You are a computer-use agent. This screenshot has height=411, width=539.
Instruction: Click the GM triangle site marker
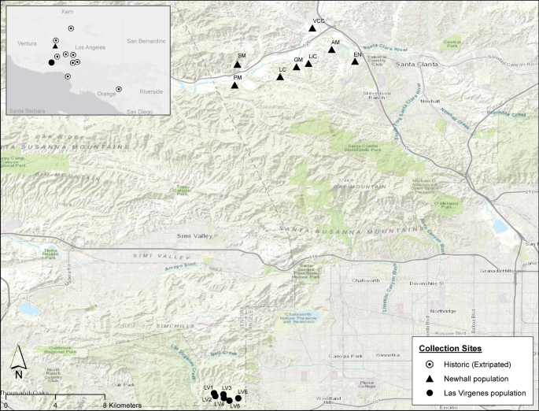point(297,67)
